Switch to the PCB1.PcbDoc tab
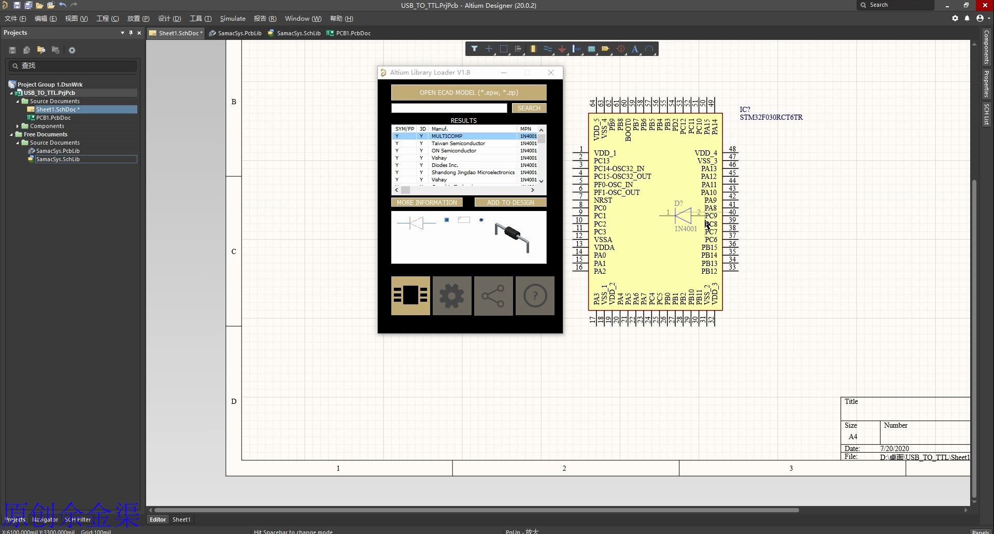Viewport: 994px width, 534px height. (349, 33)
